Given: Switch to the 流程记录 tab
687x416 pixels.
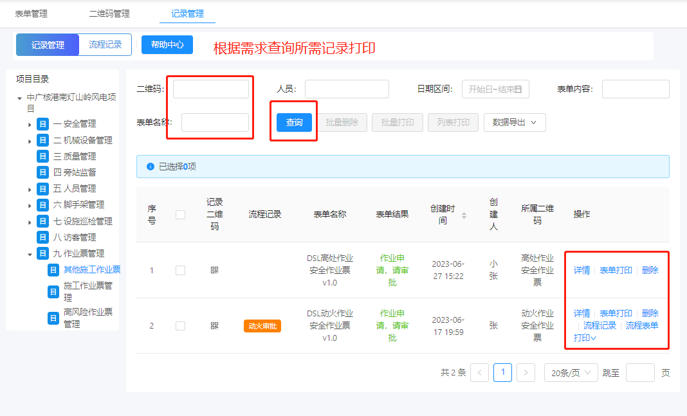Looking at the screenshot, I should (105, 45).
